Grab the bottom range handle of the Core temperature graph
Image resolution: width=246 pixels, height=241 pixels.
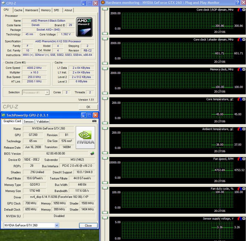click(105, 123)
